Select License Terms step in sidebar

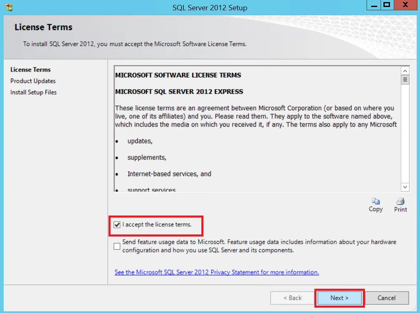click(x=30, y=70)
